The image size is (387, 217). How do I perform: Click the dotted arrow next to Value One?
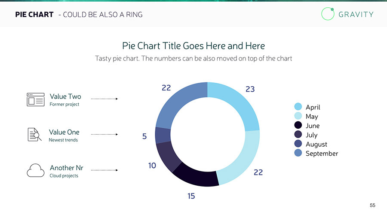click(104, 135)
